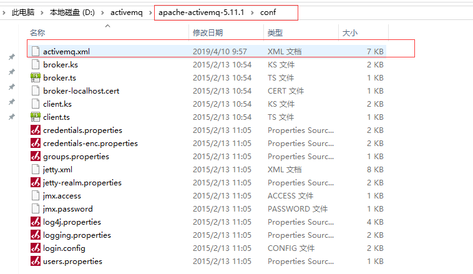Click the CERT 文件 type cell

(286, 91)
